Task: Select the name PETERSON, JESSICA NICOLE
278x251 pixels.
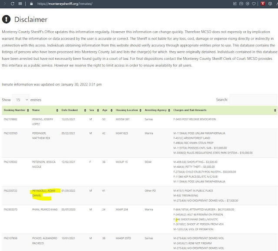Action: (x=44, y=164)
